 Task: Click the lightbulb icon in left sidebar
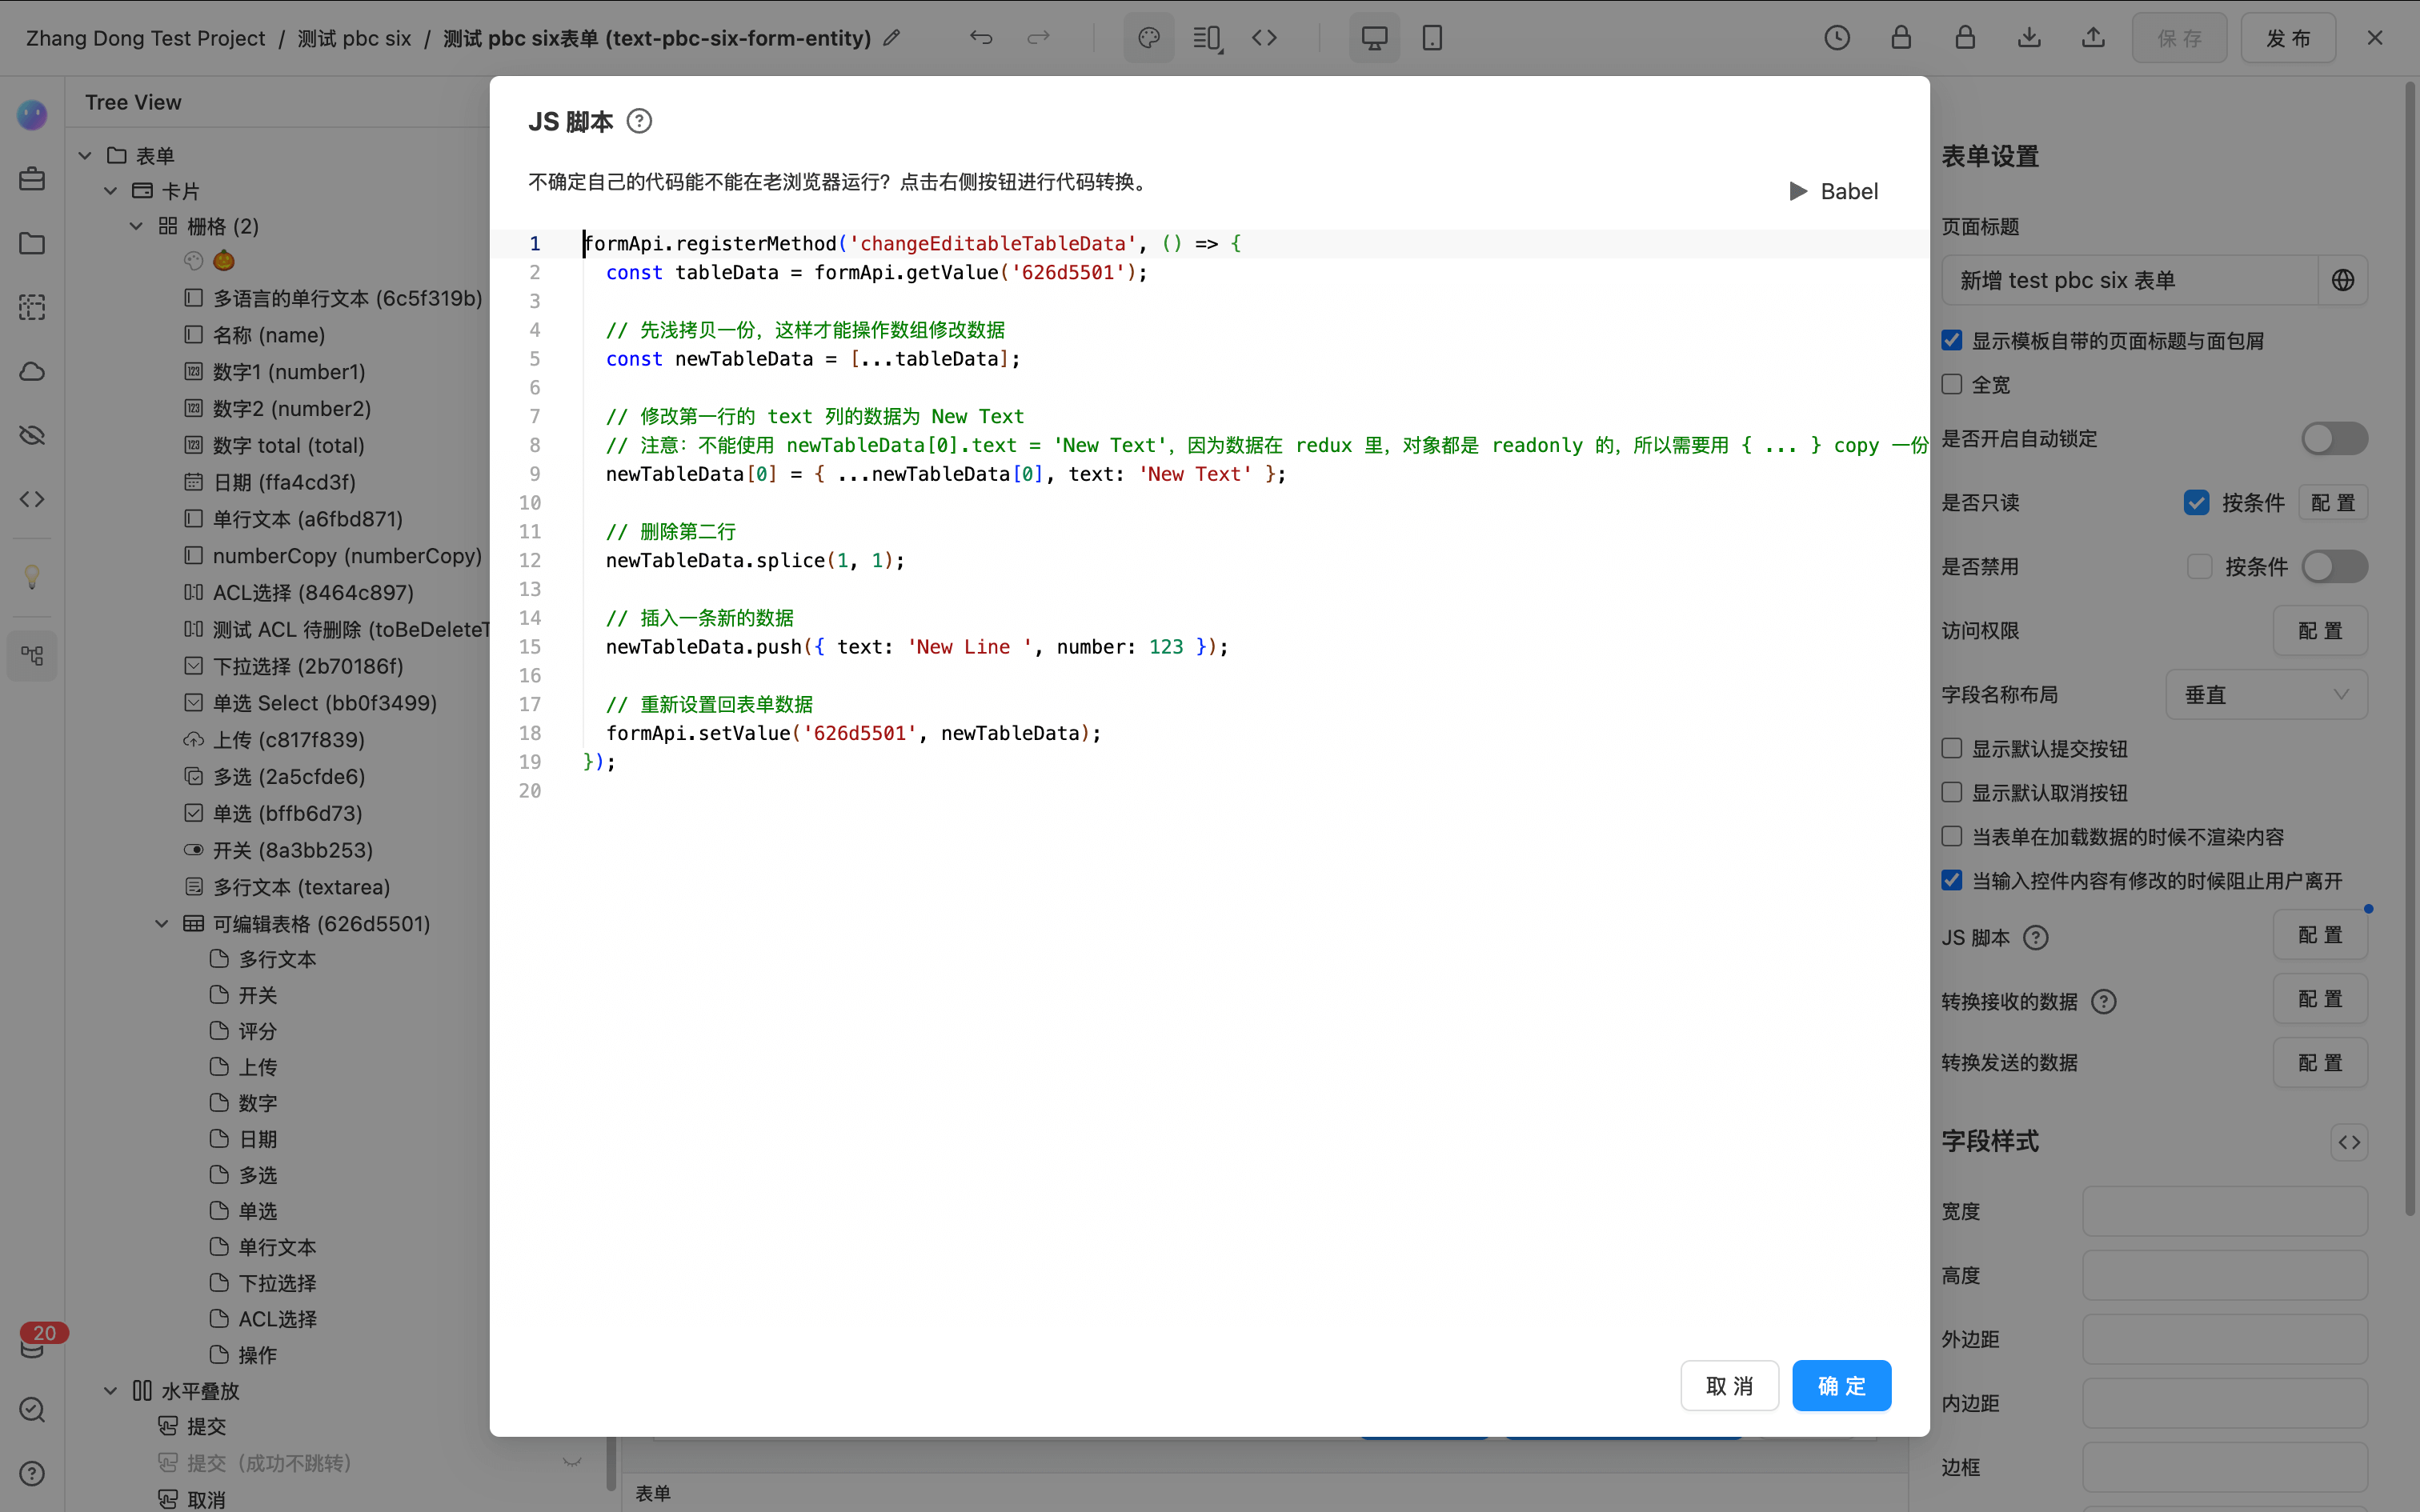32,577
